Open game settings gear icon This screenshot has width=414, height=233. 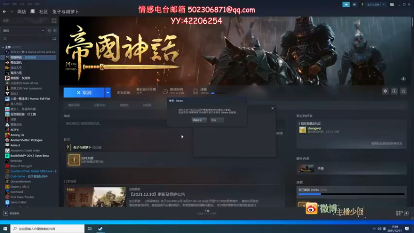coord(385,91)
